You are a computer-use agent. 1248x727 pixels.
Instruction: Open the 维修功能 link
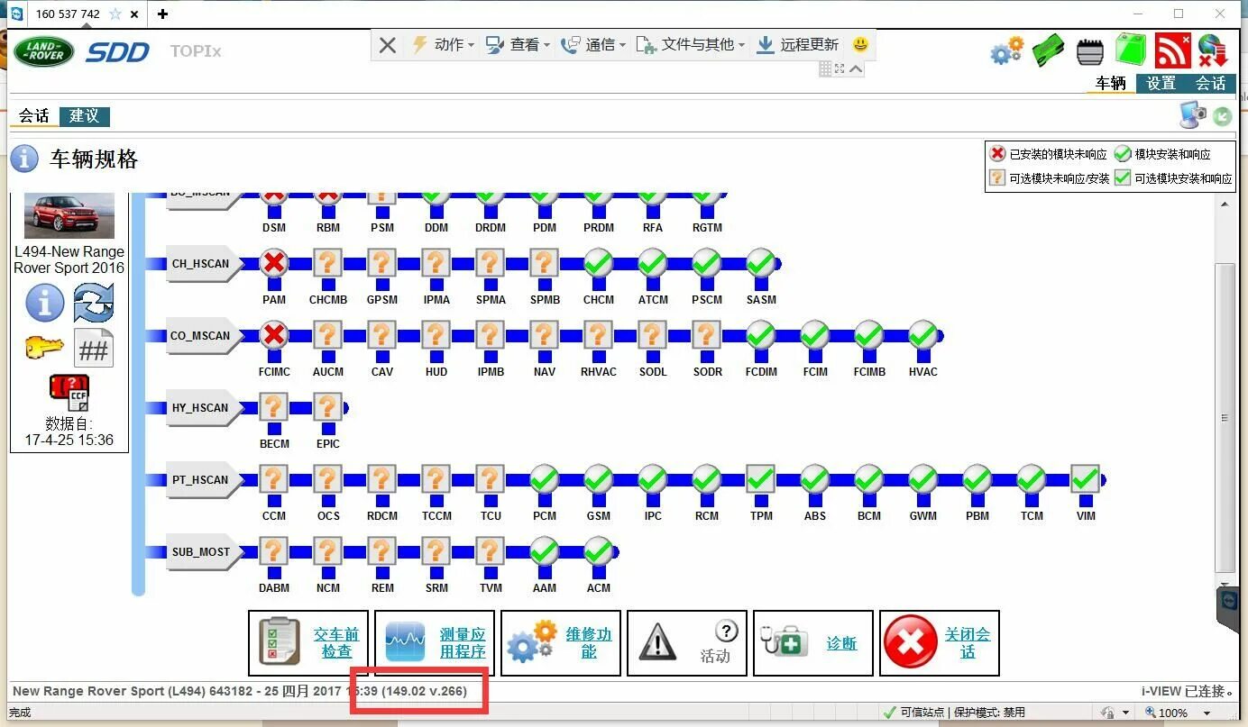point(589,642)
